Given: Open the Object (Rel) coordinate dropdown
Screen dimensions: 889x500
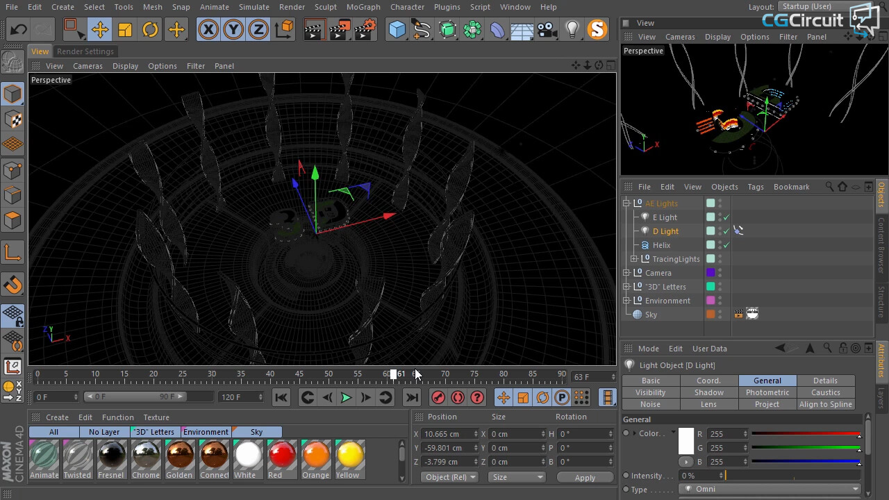Looking at the screenshot, I should point(450,477).
